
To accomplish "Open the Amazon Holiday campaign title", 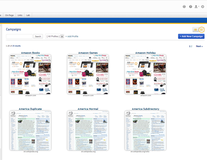I will coord(146,53).
